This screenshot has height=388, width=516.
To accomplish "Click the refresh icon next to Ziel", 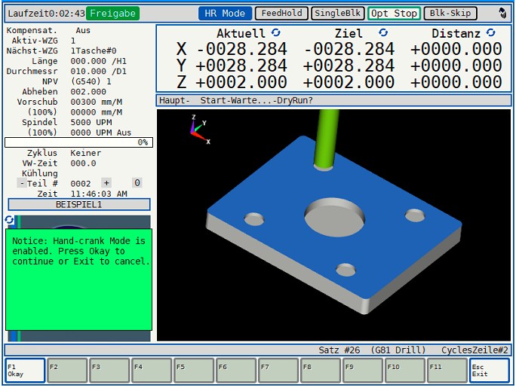I will click(x=383, y=32).
